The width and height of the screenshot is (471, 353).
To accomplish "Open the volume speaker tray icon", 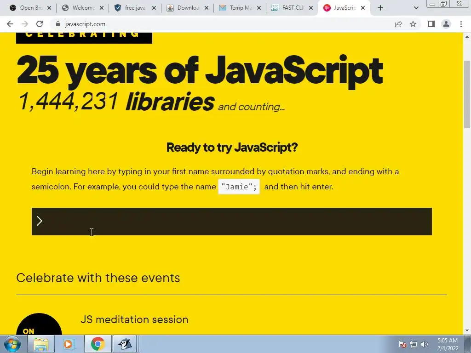I will pyautogui.click(x=425, y=344).
